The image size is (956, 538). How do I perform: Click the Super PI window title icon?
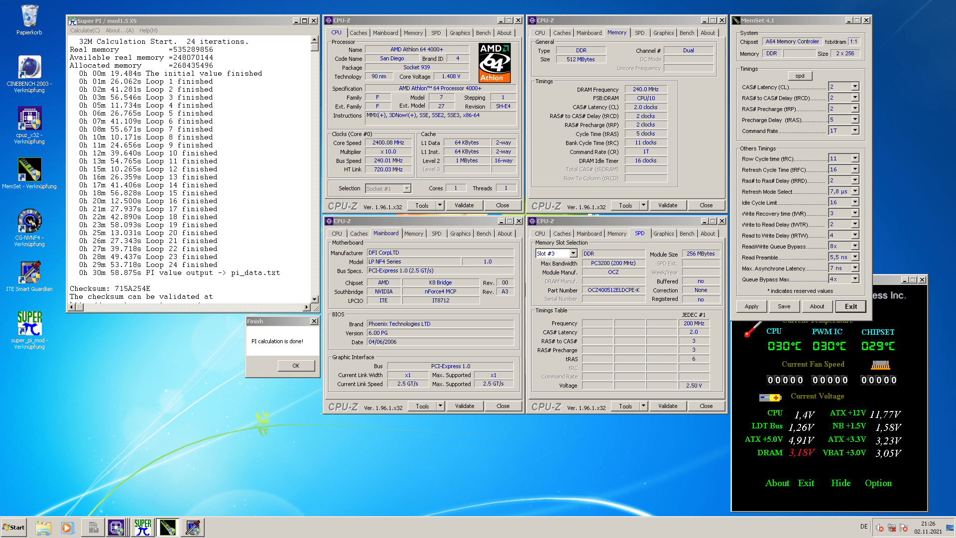(x=72, y=20)
